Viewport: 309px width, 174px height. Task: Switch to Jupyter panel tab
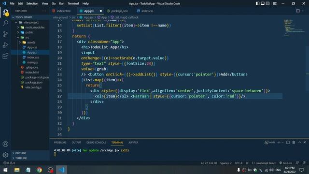click(x=133, y=143)
